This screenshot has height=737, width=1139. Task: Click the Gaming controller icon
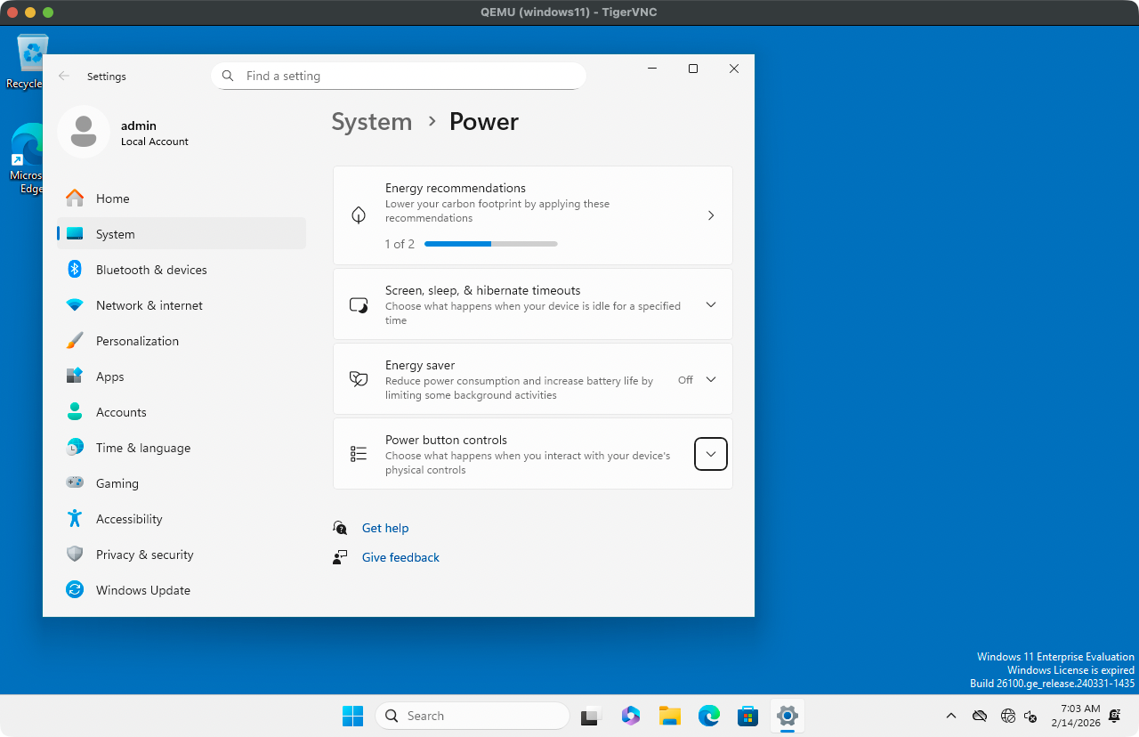[75, 483]
